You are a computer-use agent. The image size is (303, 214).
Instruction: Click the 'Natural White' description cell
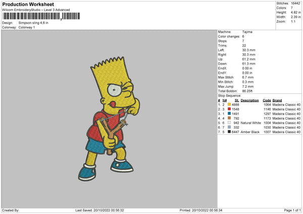(251, 123)
